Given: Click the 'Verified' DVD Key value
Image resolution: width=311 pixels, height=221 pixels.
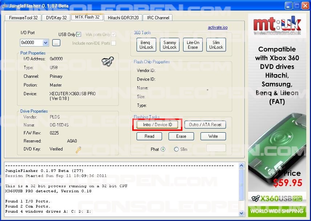Looking at the screenshot, I should point(56,149).
